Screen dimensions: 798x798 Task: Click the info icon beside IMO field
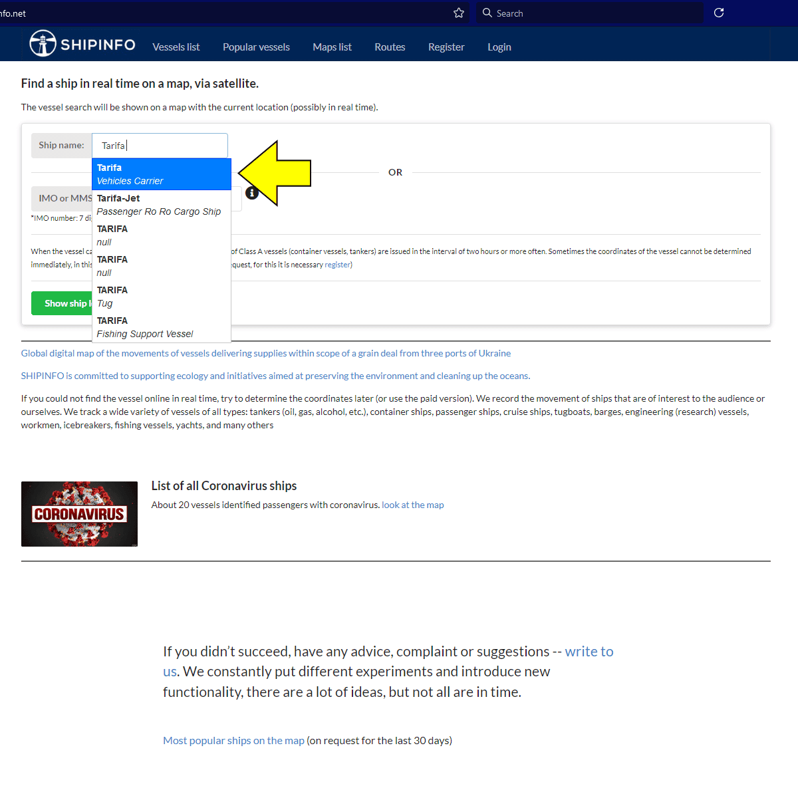(252, 193)
